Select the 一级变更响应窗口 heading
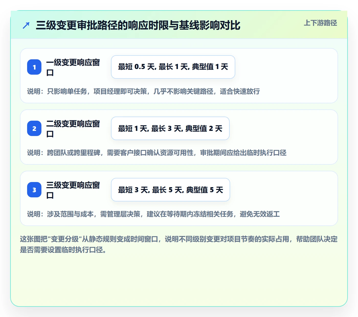Screen dimensions: 358x317 click(x=73, y=67)
